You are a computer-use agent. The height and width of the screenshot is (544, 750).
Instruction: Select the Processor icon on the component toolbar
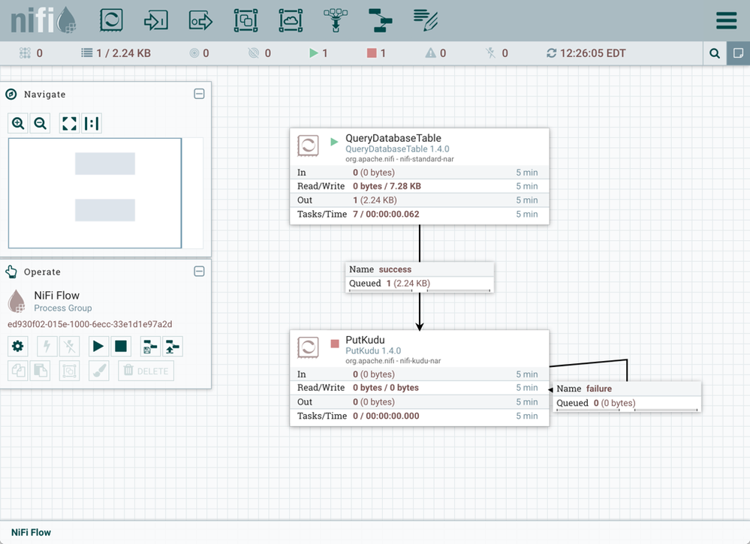pos(111,20)
